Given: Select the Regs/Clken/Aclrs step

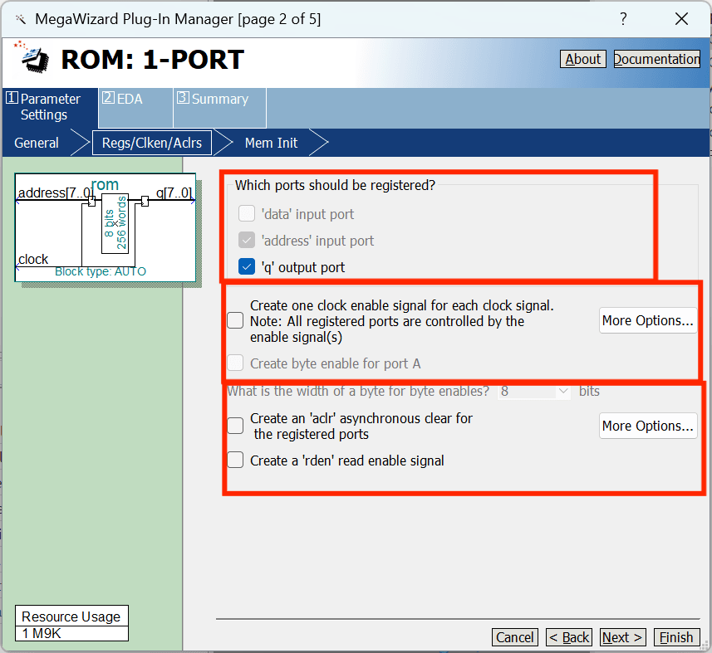Looking at the screenshot, I should 152,143.
